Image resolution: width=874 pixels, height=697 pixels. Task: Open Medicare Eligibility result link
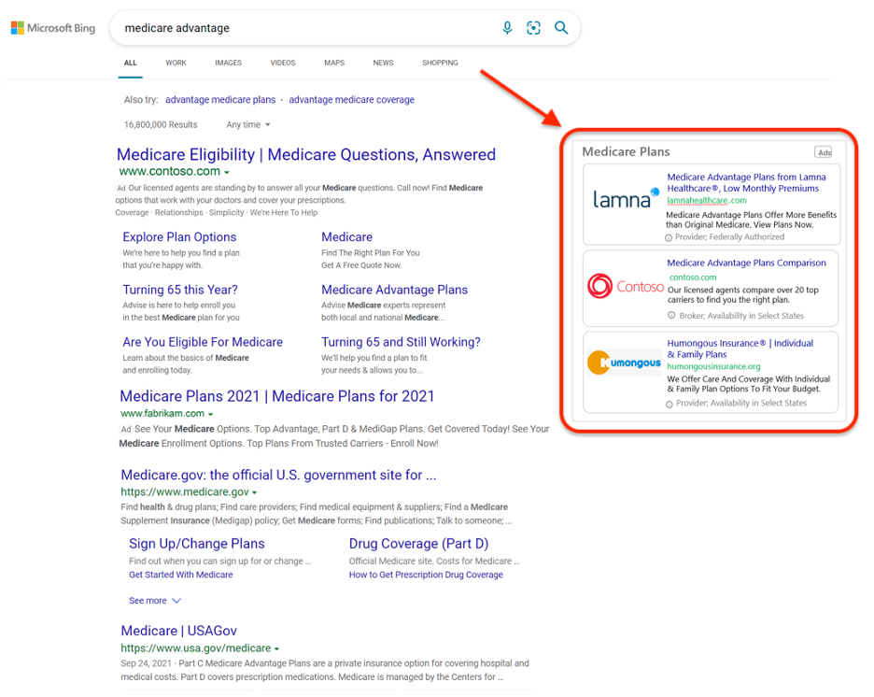[x=306, y=154]
